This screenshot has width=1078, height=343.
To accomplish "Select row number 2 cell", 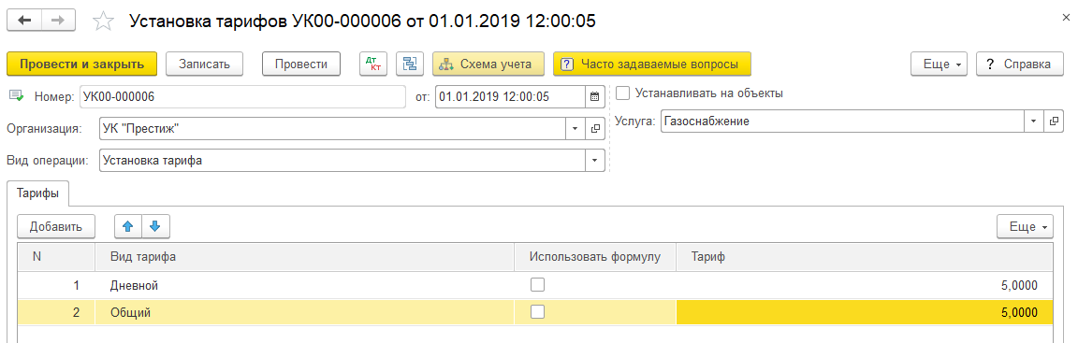I will tap(56, 313).
